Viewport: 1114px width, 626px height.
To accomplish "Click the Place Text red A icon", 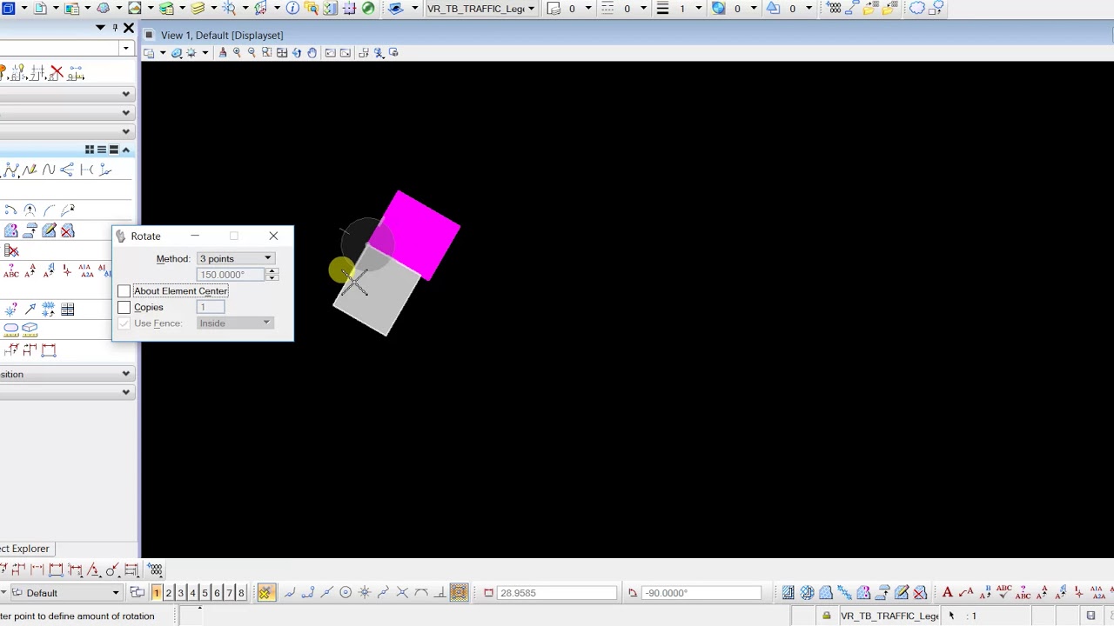I will [948, 593].
